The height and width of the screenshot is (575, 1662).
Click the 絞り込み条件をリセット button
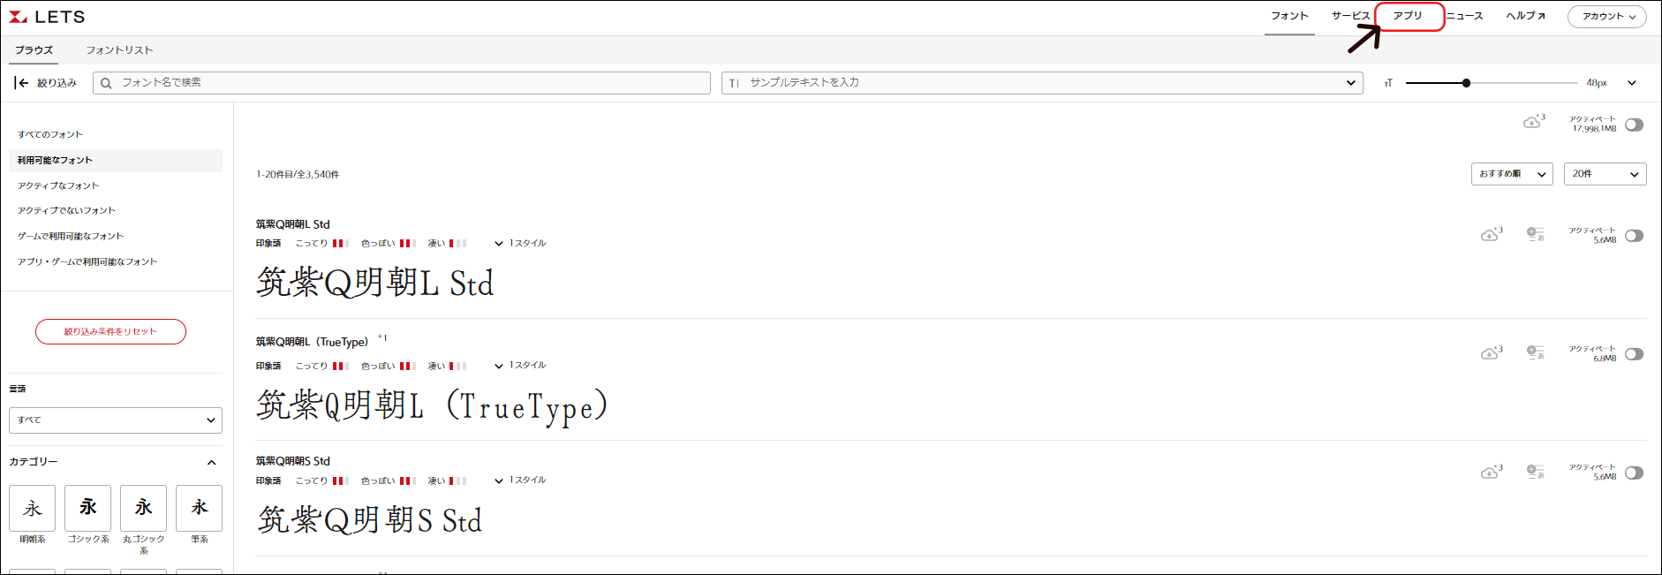pyautogui.click(x=110, y=331)
